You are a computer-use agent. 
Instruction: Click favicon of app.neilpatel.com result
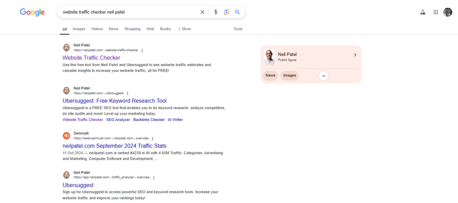(67, 175)
